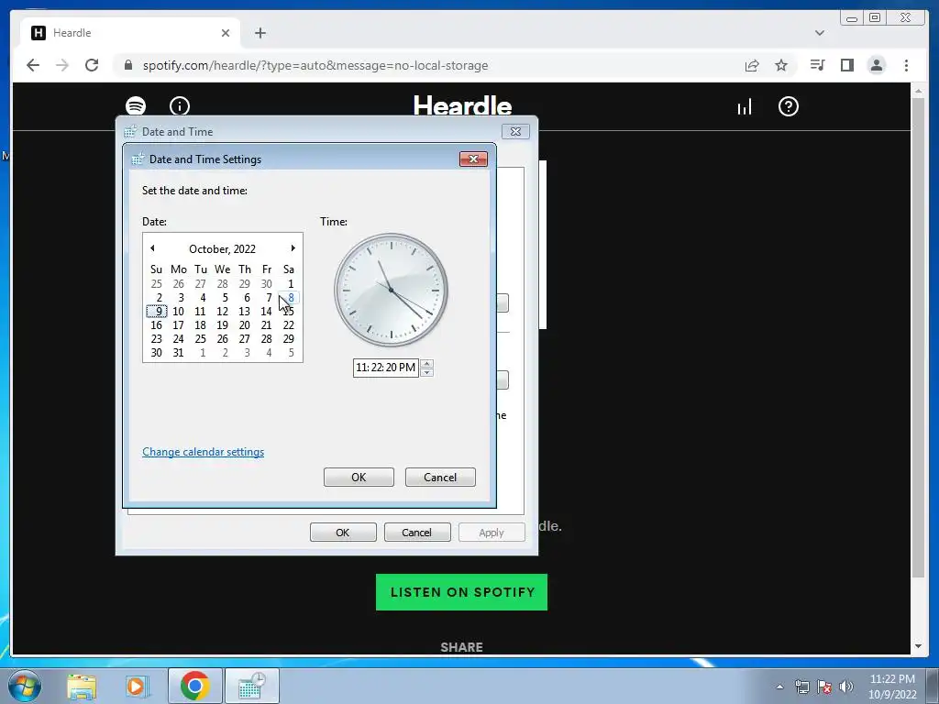Show hidden tray icons arrow
939x704 pixels.
tap(779, 687)
